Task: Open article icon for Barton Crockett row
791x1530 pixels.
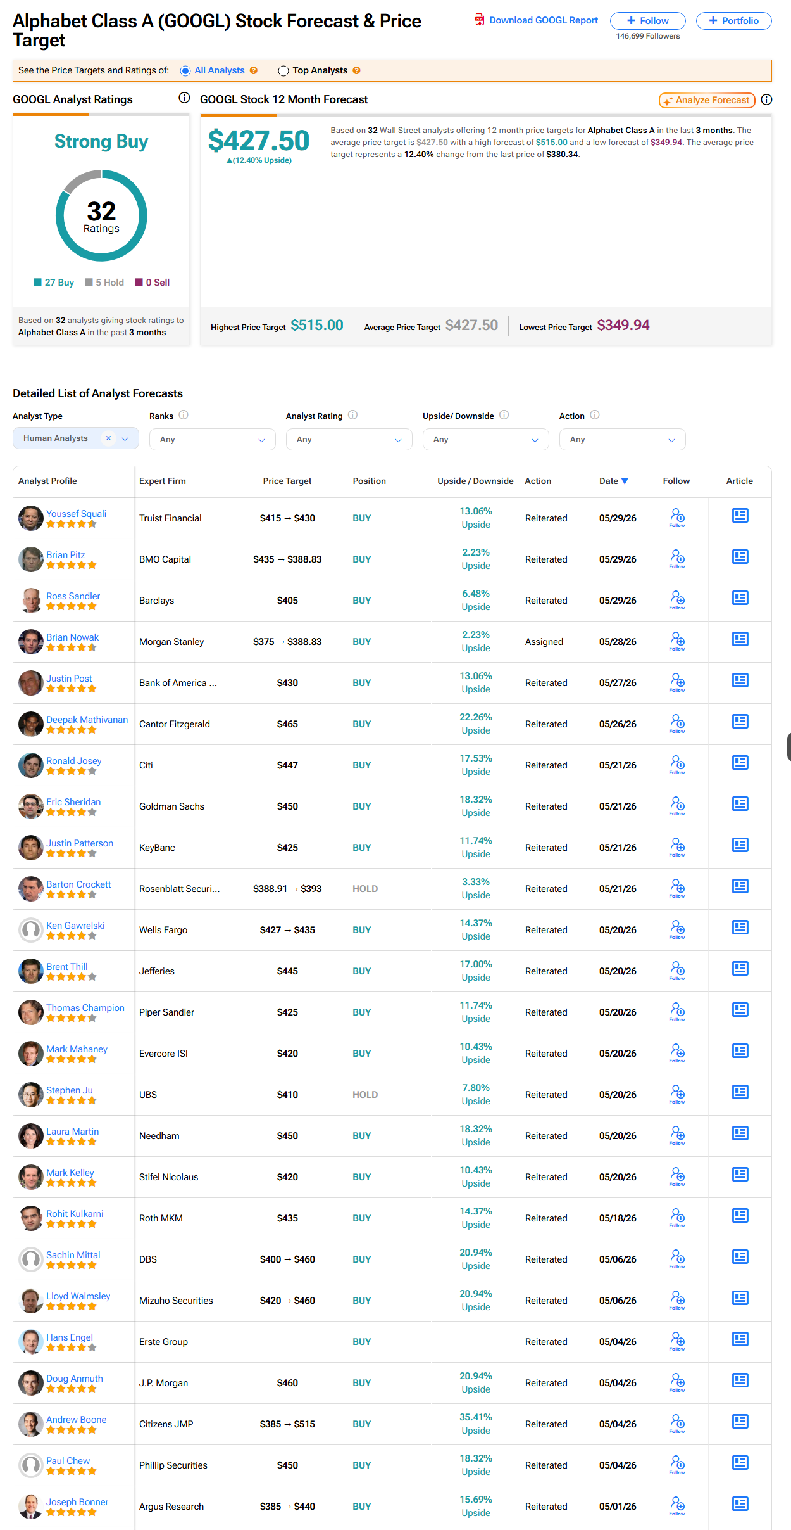Action: (740, 886)
